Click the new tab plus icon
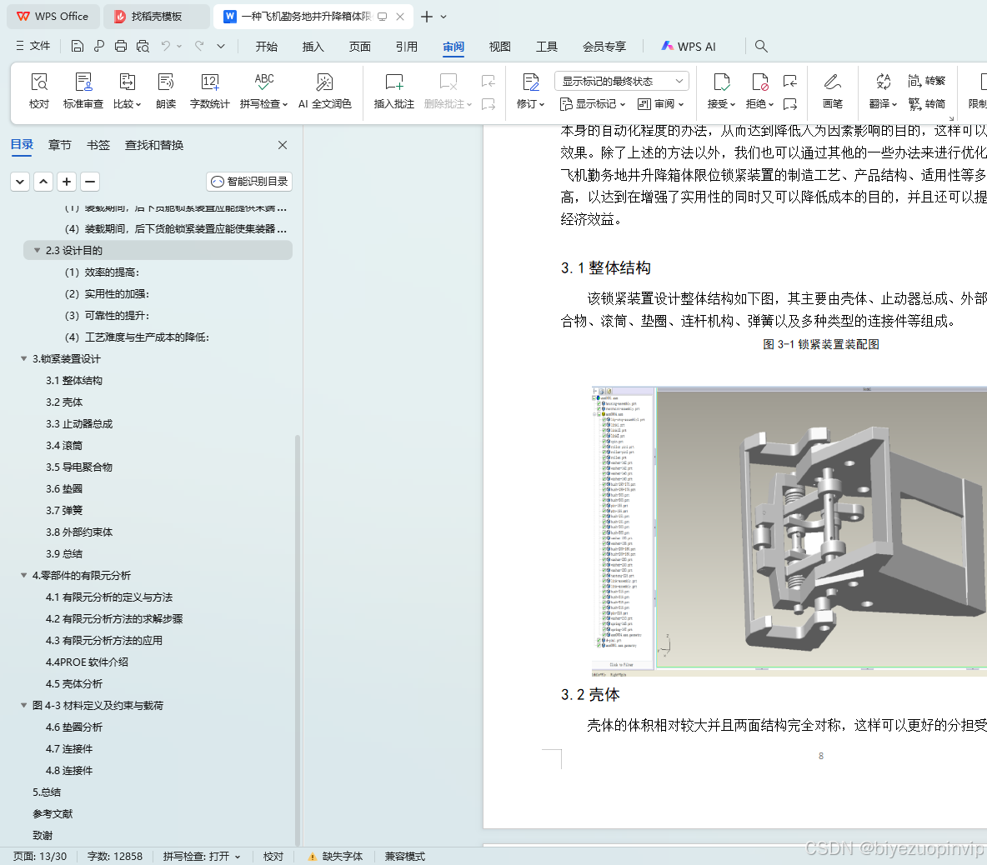 point(427,17)
